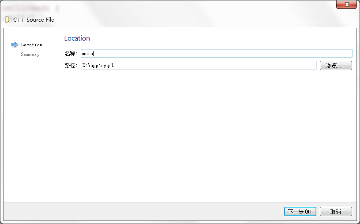360x224 pixels.
Task: Click the blue Location page heading
Action: point(77,38)
